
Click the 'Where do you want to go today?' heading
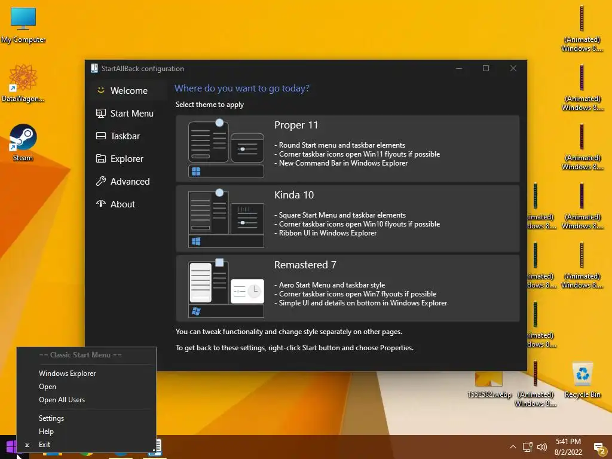[242, 88]
